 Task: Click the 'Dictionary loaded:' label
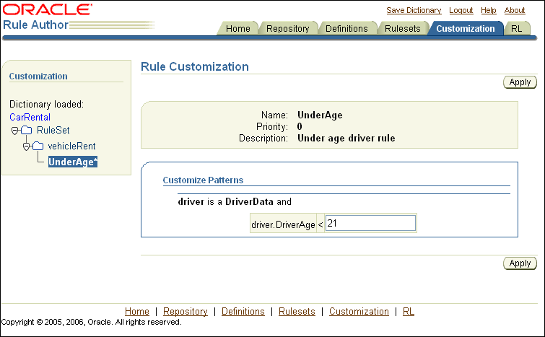[47, 104]
